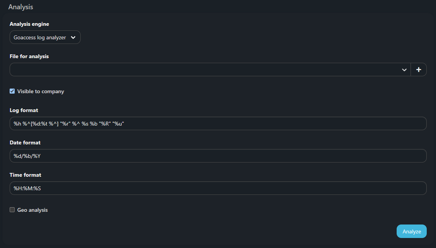This screenshot has height=248, width=436.
Task: Click the %H:%M:%S text in Time format
Action: click(x=27, y=188)
